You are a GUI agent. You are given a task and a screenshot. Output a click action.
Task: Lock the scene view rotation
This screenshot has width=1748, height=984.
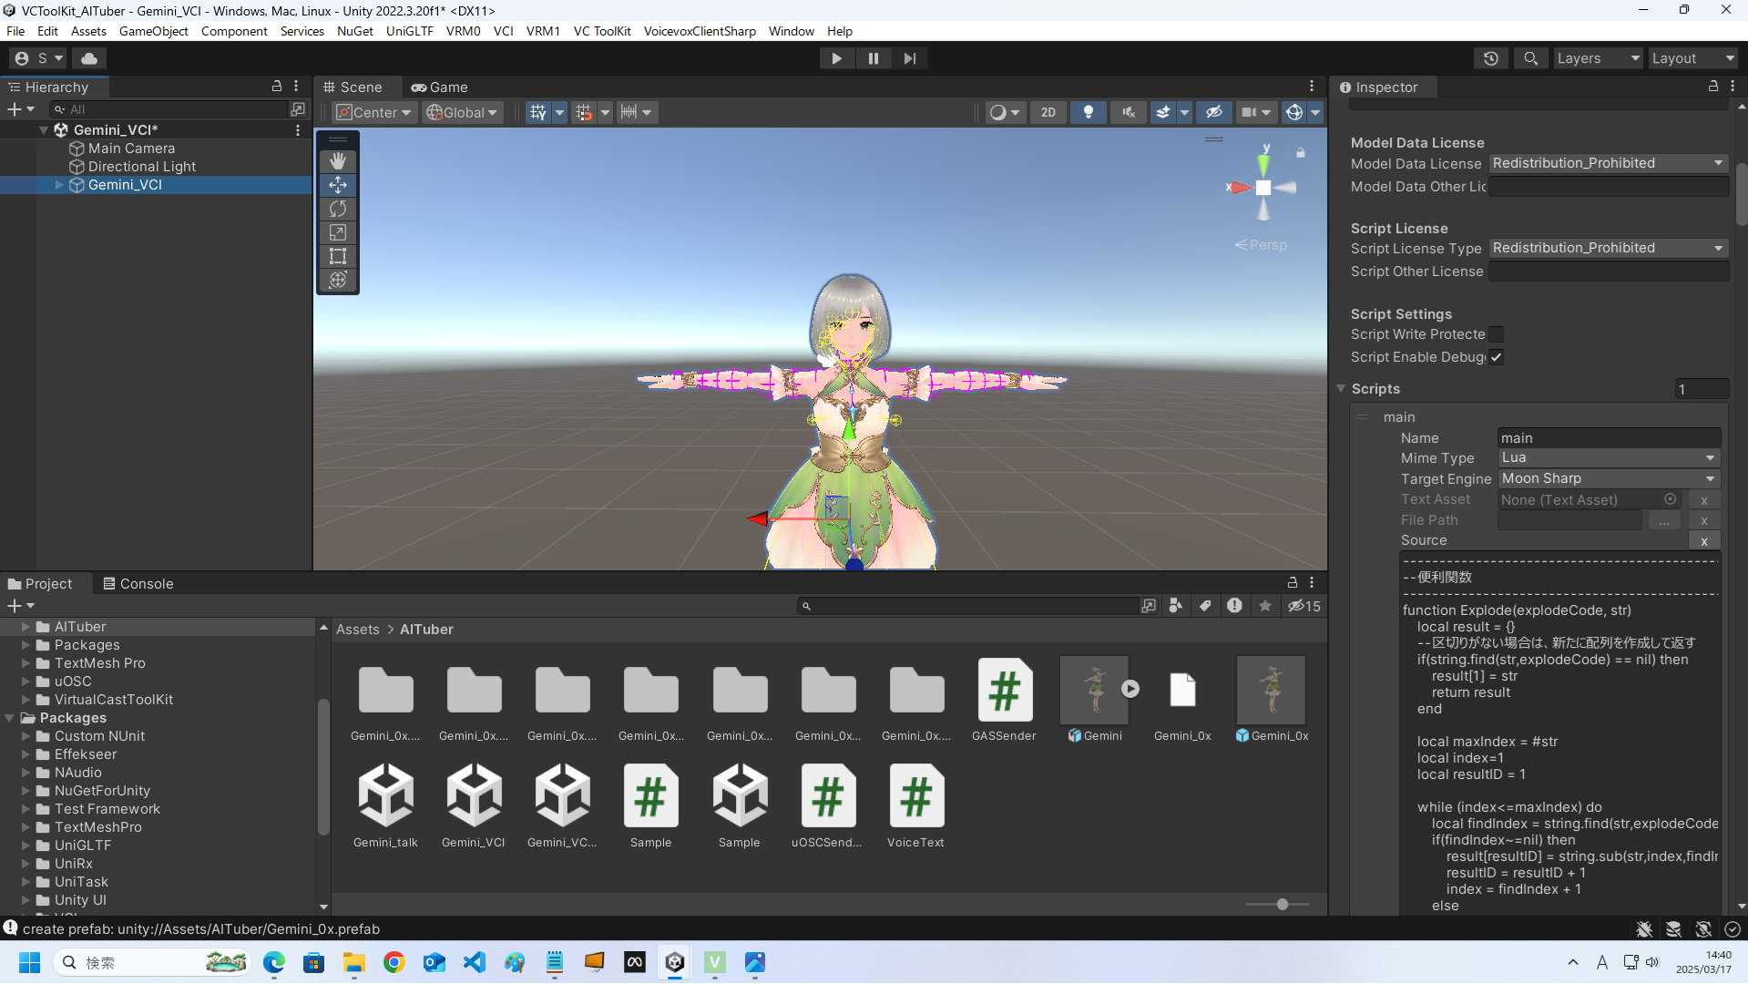(x=1301, y=153)
